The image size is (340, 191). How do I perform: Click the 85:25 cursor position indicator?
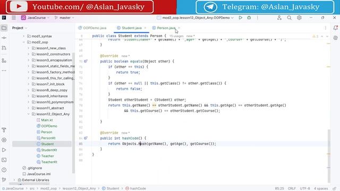pyautogui.click(x=279, y=188)
